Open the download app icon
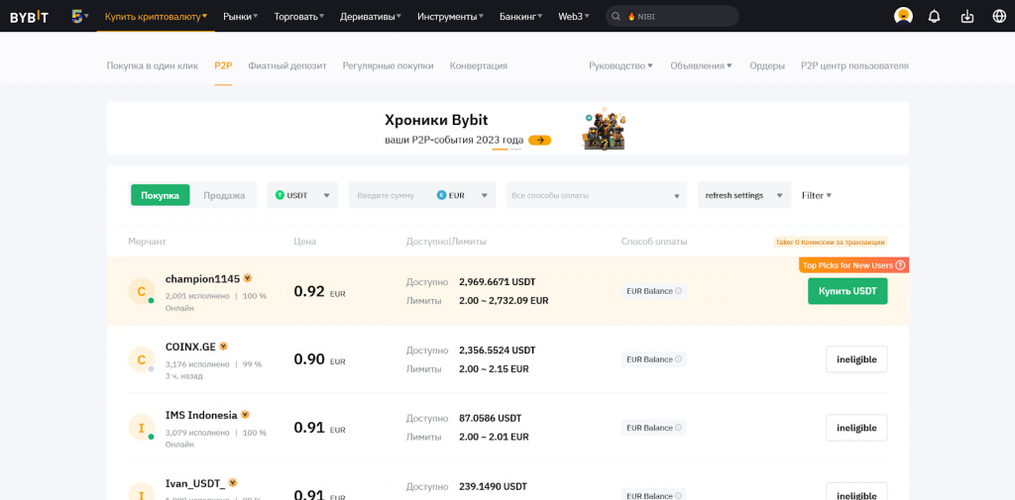Screen dimensions: 1015x500 pyautogui.click(x=967, y=16)
